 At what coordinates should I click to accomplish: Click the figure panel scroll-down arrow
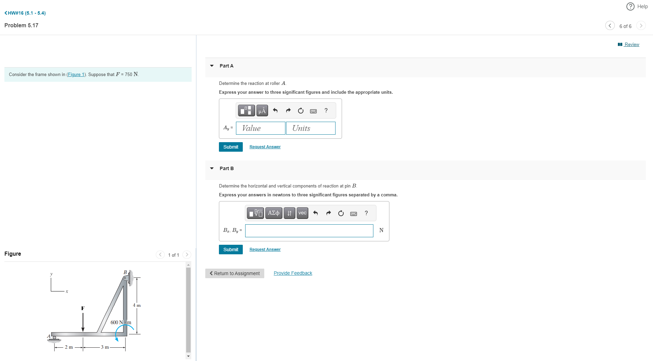(188, 356)
